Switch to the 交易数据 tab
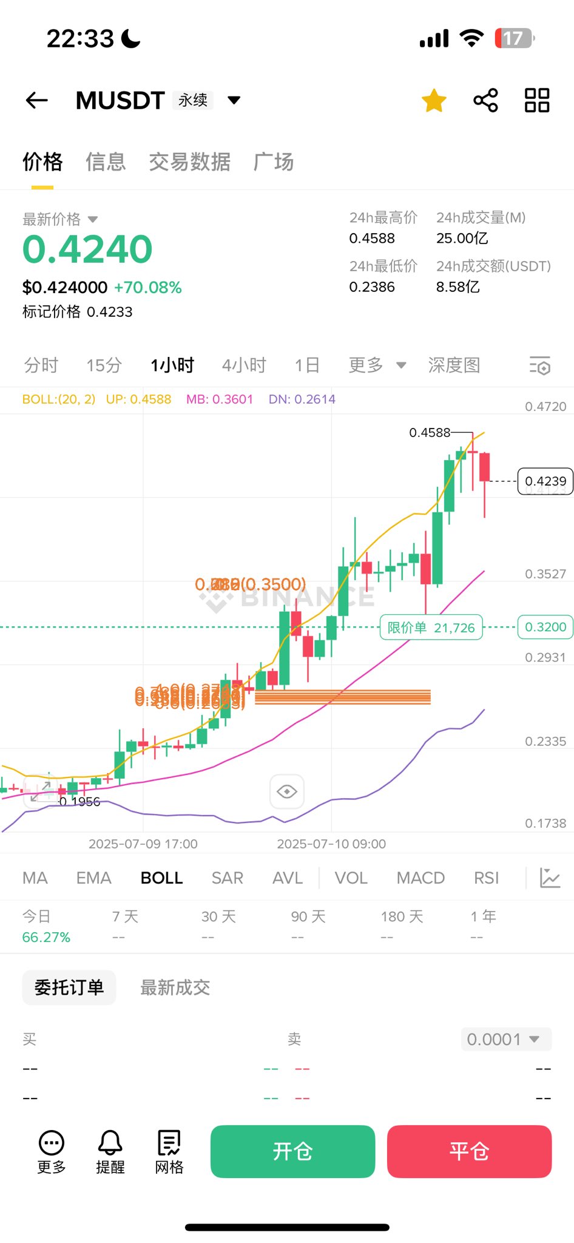The width and height of the screenshot is (574, 1243). click(x=190, y=162)
